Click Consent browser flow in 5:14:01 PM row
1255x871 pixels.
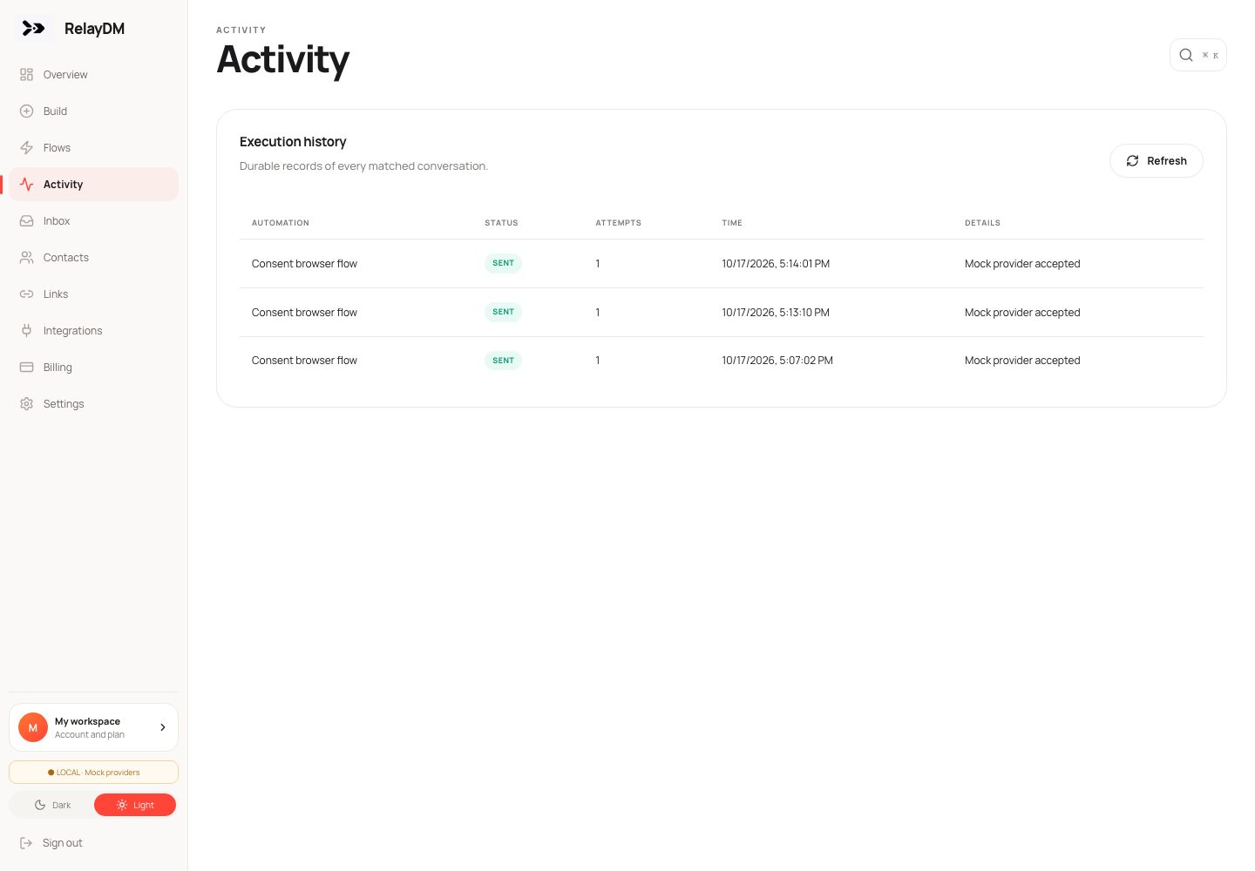pos(304,264)
